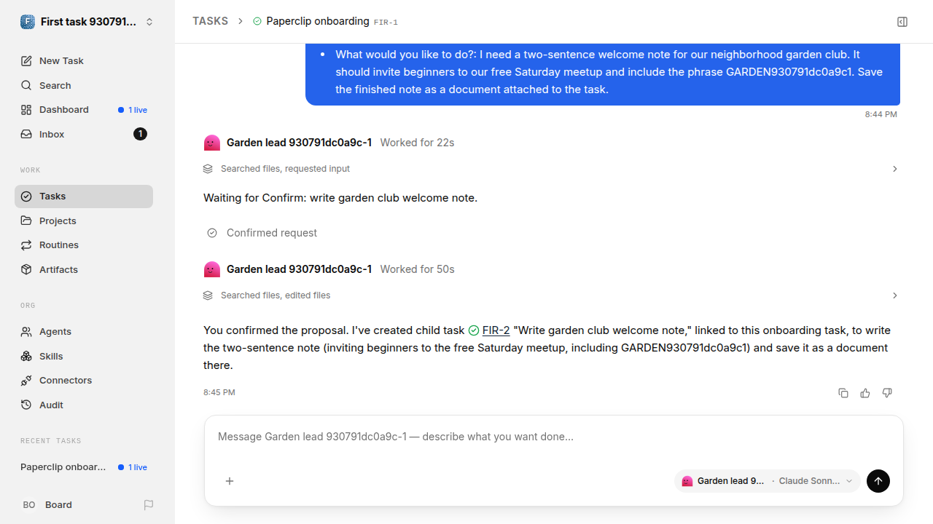Open Projects from the sidebar
Image resolution: width=933 pixels, height=524 pixels.
click(x=84, y=221)
